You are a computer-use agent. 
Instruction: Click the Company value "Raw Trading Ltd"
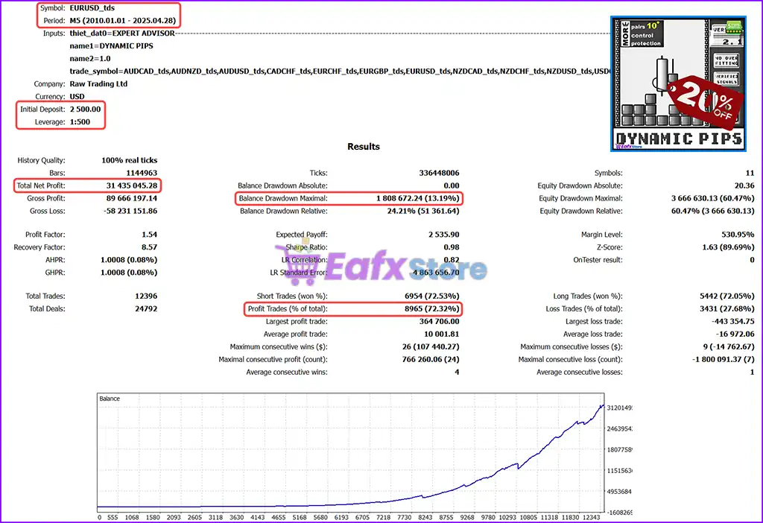pyautogui.click(x=98, y=83)
